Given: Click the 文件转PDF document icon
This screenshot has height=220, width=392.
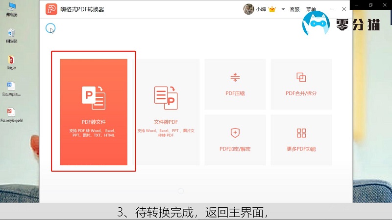Looking at the screenshot, I should click(166, 98).
